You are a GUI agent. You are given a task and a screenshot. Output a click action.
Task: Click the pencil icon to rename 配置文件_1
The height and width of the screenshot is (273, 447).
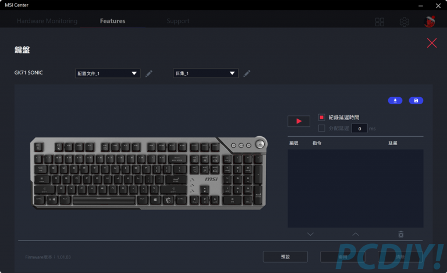coord(149,73)
